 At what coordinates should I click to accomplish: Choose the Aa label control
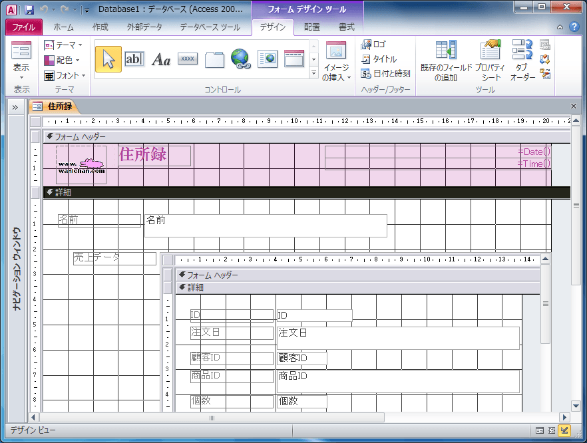(161, 59)
